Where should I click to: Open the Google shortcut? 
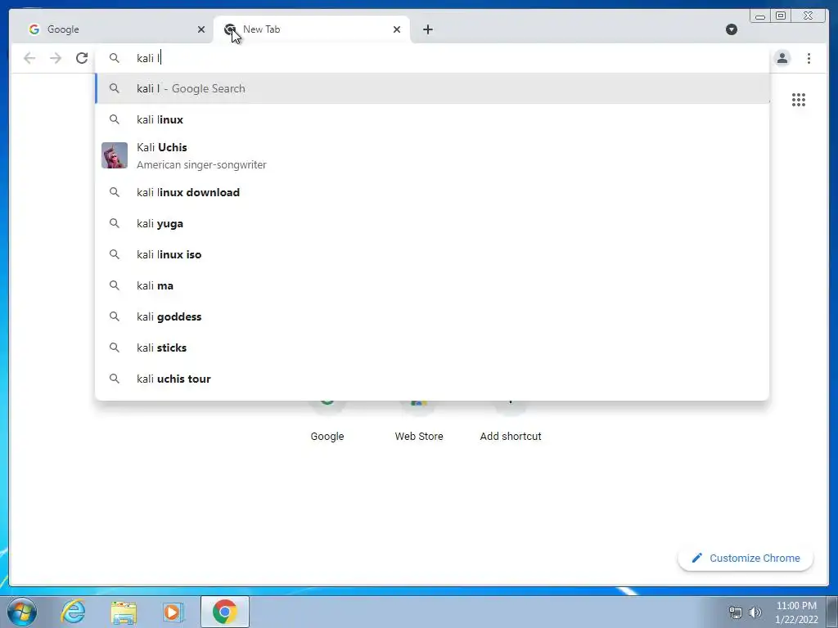point(327,422)
